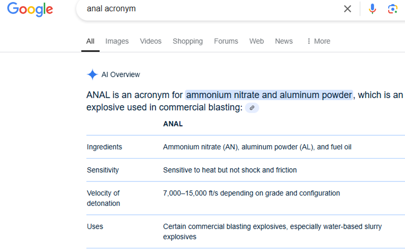Click the ANAL table column header
Screen dimensions: 405x251
click(173, 124)
